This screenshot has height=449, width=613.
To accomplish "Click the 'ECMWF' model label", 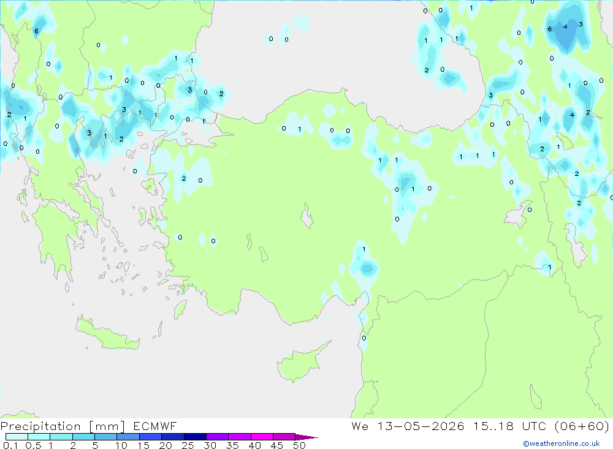I will [155, 426].
